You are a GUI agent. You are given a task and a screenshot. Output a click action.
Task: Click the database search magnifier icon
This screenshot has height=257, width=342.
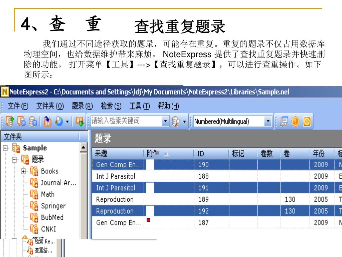[x=176, y=121]
